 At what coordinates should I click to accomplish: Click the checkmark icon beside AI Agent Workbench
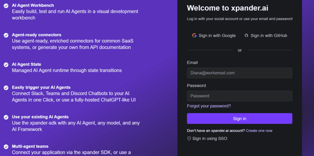pos(6,6)
